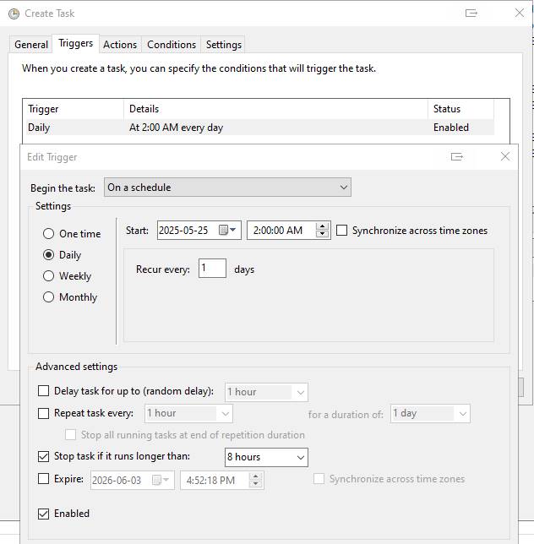Select the Monthly radio button
This screenshot has width=534, height=544.
pyautogui.click(x=48, y=297)
